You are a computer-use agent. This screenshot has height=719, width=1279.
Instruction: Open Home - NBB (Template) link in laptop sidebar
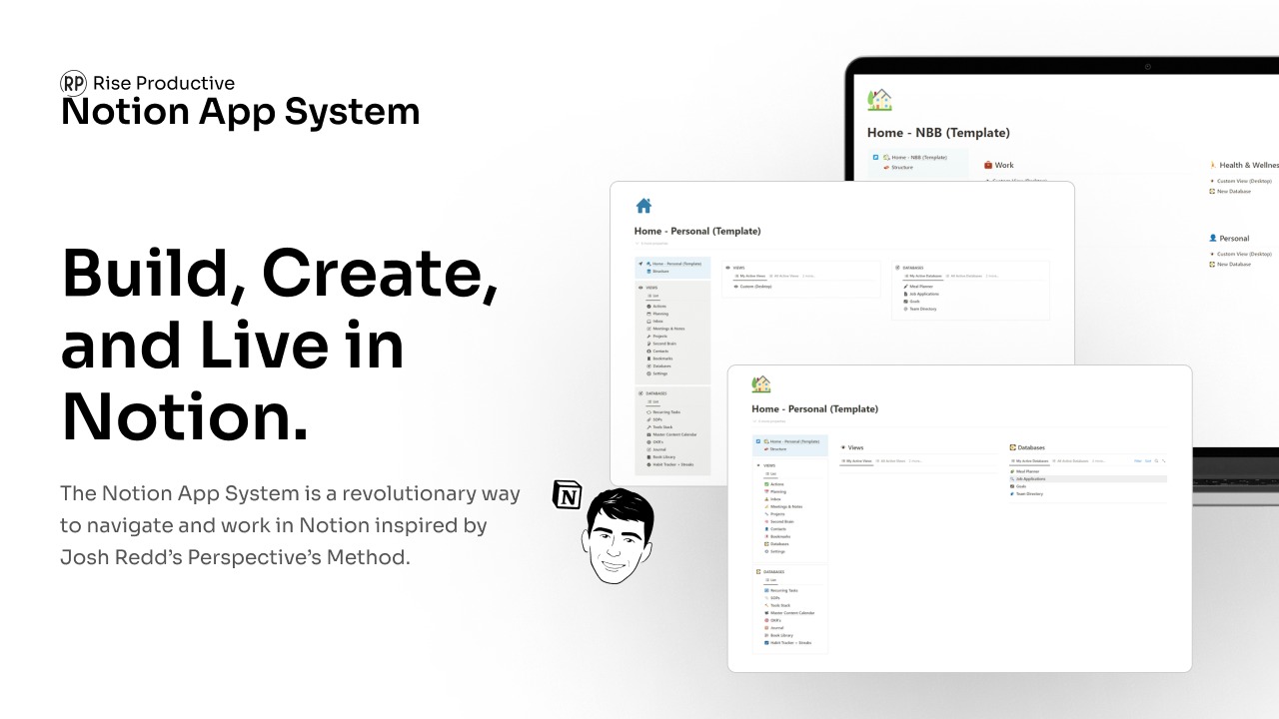point(914,157)
